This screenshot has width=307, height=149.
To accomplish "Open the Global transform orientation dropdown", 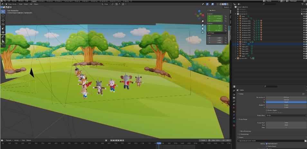I will (x=106, y=4).
